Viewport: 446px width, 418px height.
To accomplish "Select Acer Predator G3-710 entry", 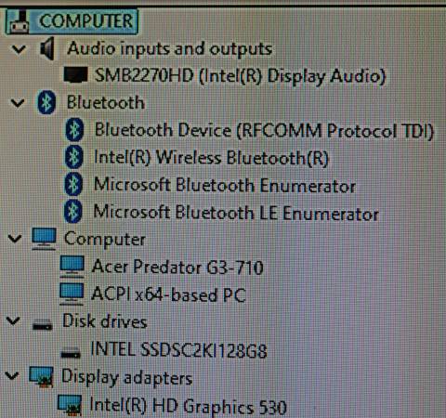I will (x=177, y=267).
